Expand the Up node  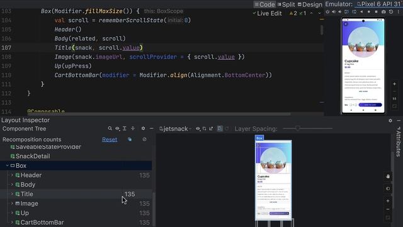[x=12, y=213]
